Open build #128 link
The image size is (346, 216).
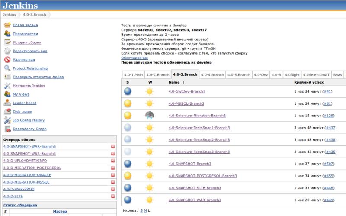329,116
